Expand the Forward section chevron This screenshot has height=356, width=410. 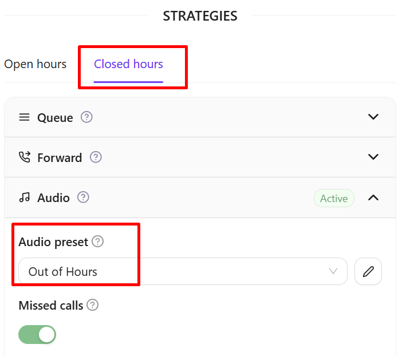click(x=373, y=157)
